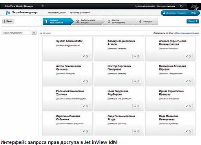The image size is (201, 145).
Task: Select user button on Виктор Сергеевич Панкратов card
Action: (137, 81)
